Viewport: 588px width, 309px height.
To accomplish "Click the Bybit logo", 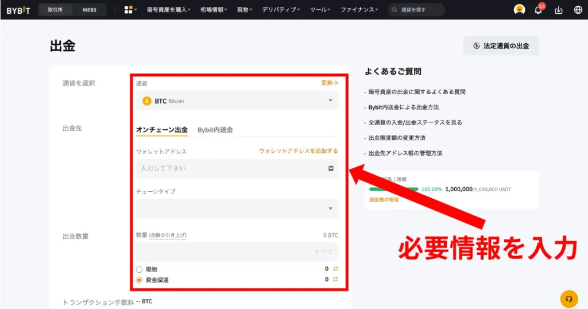I will pos(18,10).
